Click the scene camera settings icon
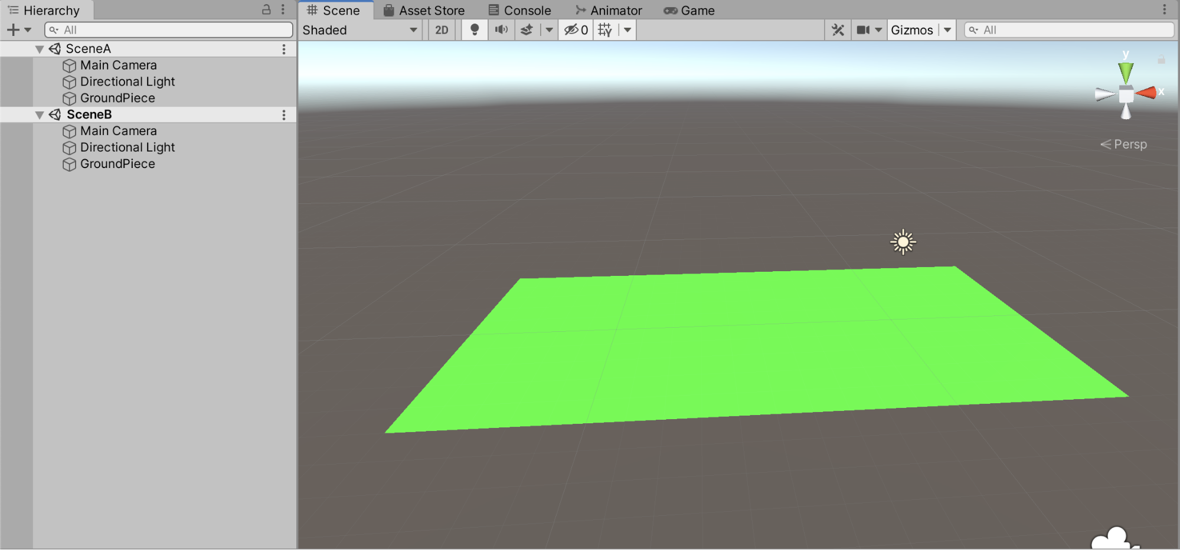Viewport: 1180px width, 550px height. (863, 30)
